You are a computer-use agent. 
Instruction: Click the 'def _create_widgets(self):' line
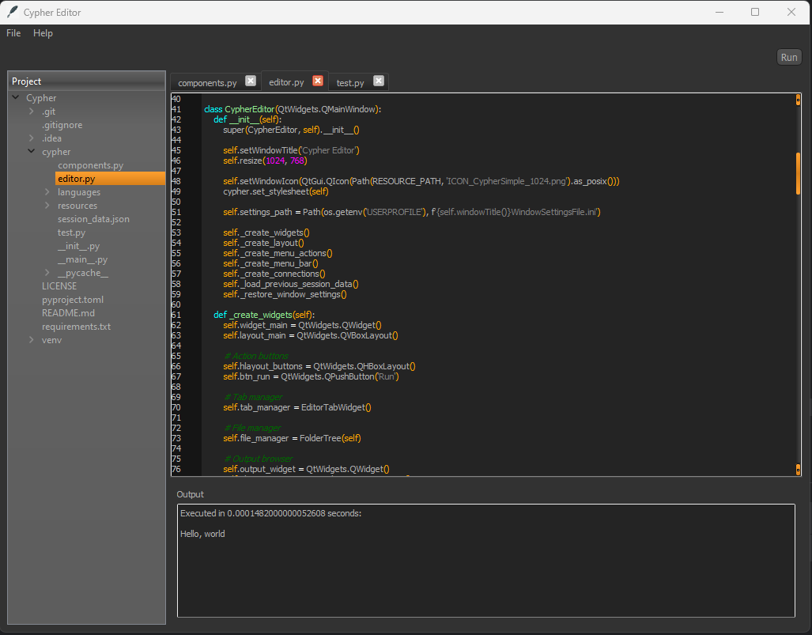pos(264,315)
